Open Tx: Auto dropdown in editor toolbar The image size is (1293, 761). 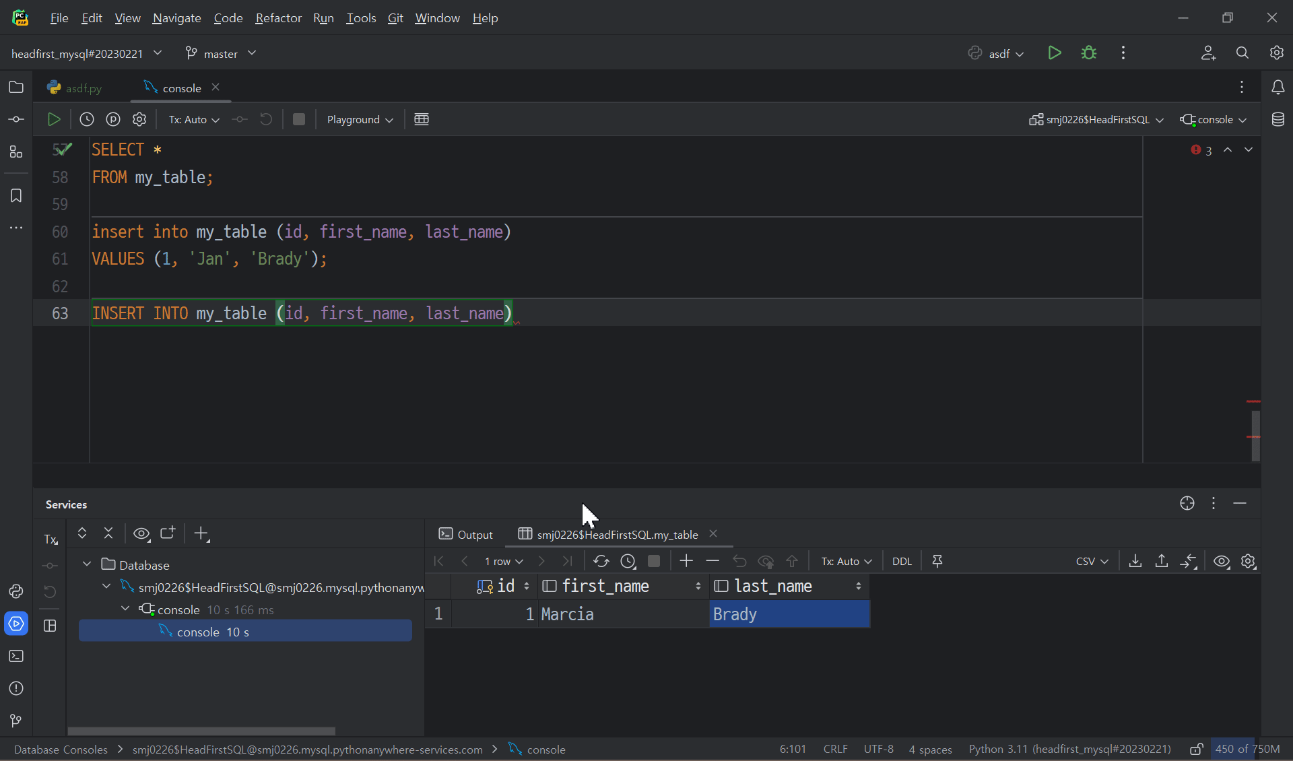click(x=194, y=119)
